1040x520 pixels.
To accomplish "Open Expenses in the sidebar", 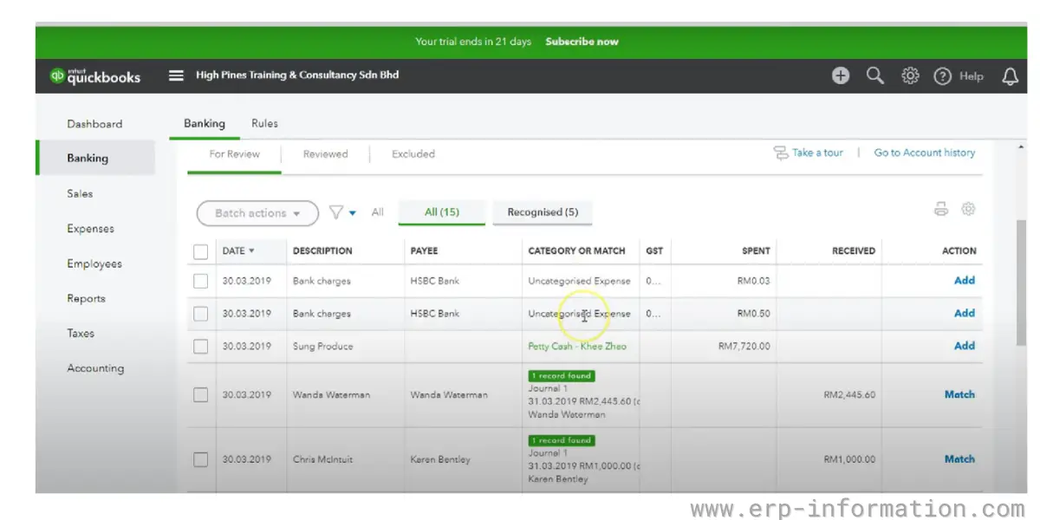I will pyautogui.click(x=90, y=229).
